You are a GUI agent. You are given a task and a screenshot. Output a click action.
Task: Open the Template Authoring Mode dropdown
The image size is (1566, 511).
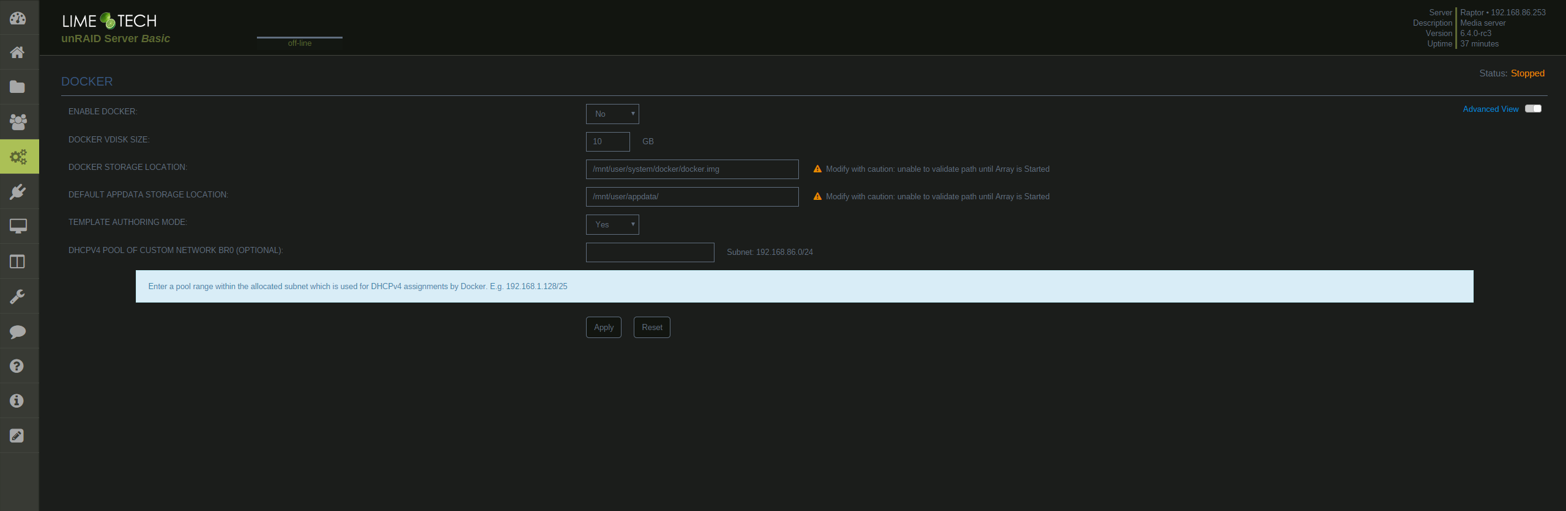click(x=612, y=225)
